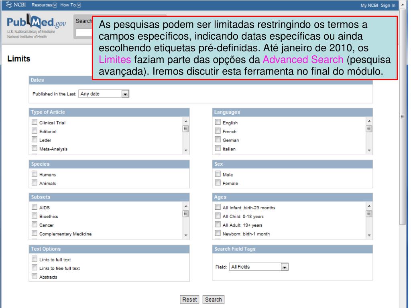Click Ages list scroll up arrow
This screenshot has width=411, height=308.
[x=369, y=206]
